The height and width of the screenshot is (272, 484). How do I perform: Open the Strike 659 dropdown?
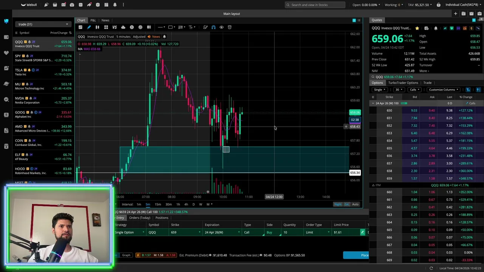[185, 232]
